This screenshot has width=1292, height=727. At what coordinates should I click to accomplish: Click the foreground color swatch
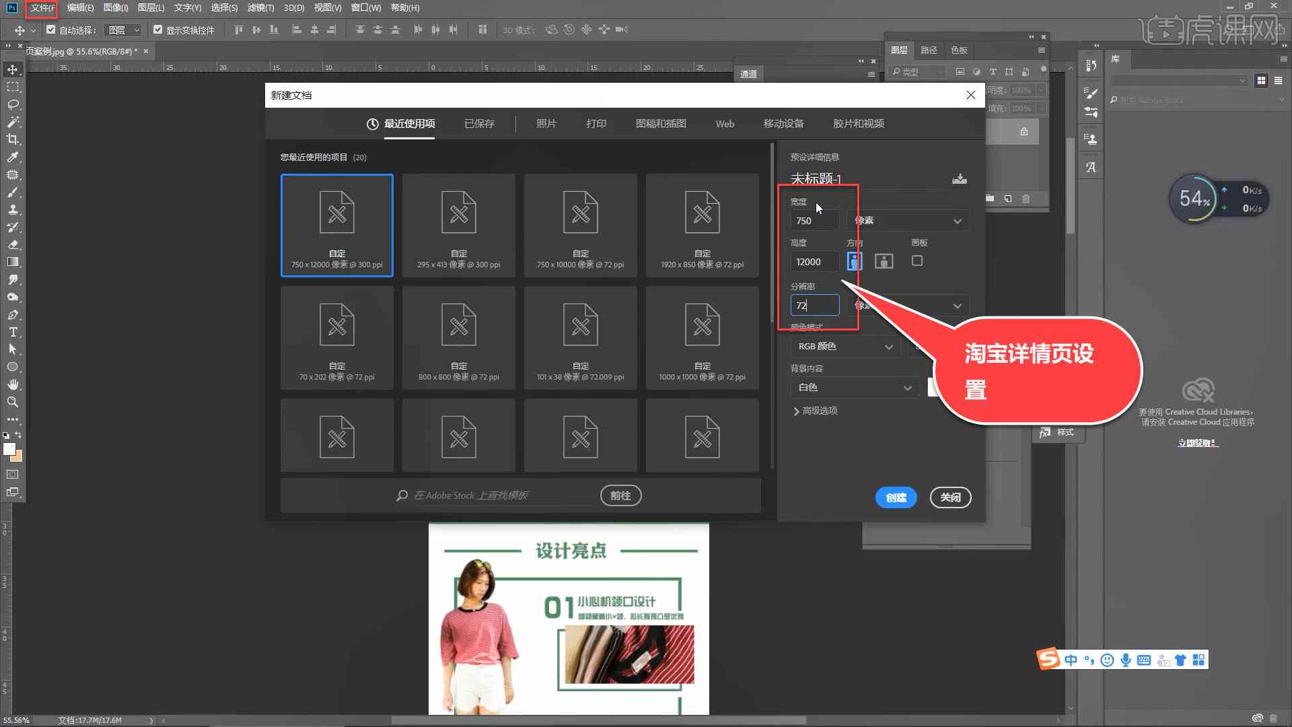click(9, 449)
